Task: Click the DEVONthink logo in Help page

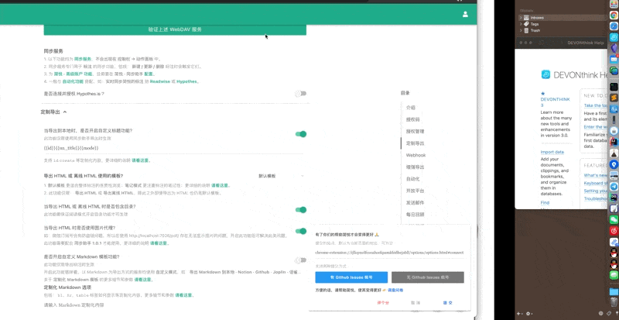Action: click(x=545, y=74)
